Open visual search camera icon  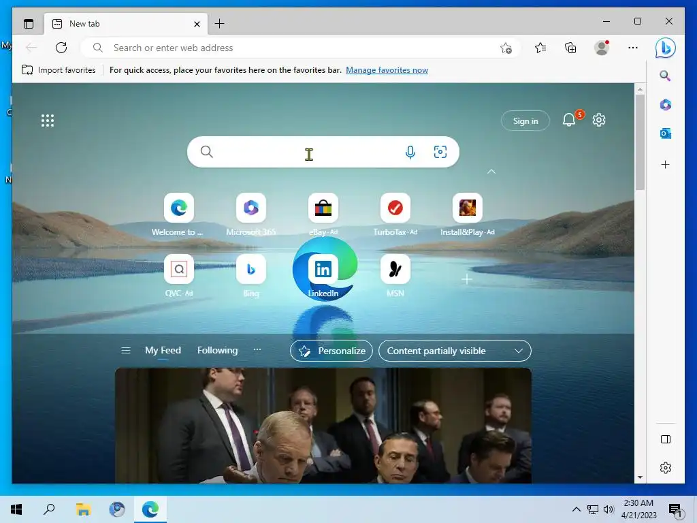click(x=440, y=152)
